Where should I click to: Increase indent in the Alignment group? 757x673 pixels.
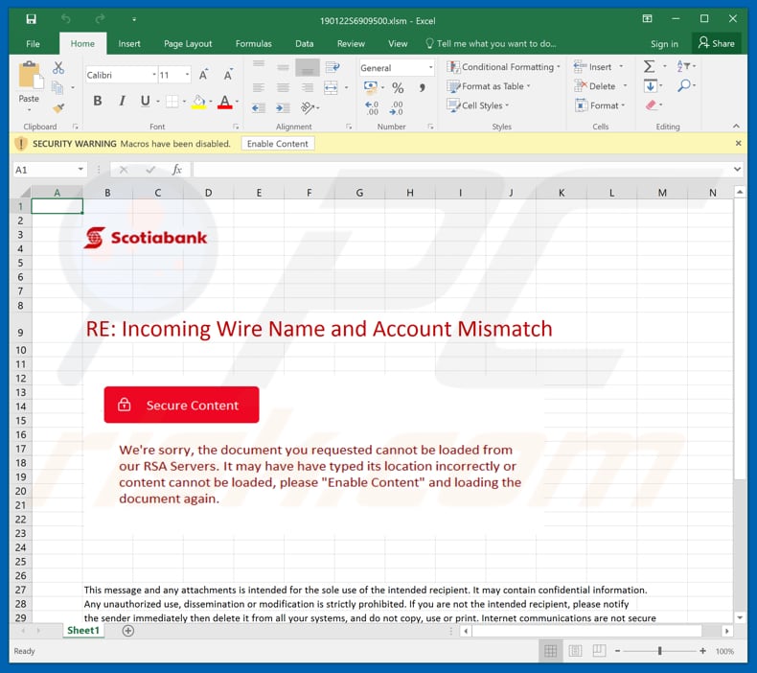pos(283,107)
